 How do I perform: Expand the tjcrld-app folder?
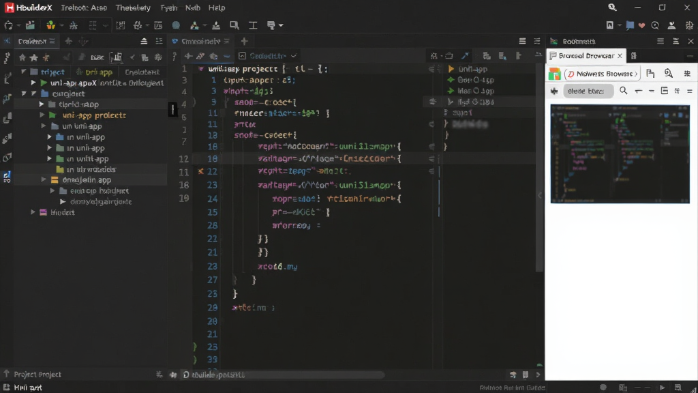pos(42,104)
